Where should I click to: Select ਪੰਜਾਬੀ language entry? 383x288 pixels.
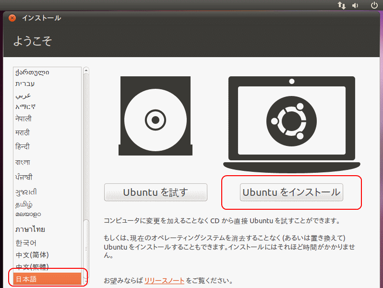(47, 177)
